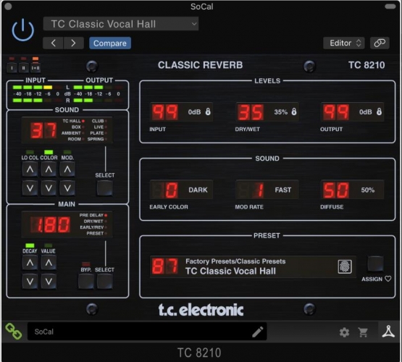Viewport: 402px width, 362px height.
Task: Click the SOUND program 37 display
Action: coord(43,130)
